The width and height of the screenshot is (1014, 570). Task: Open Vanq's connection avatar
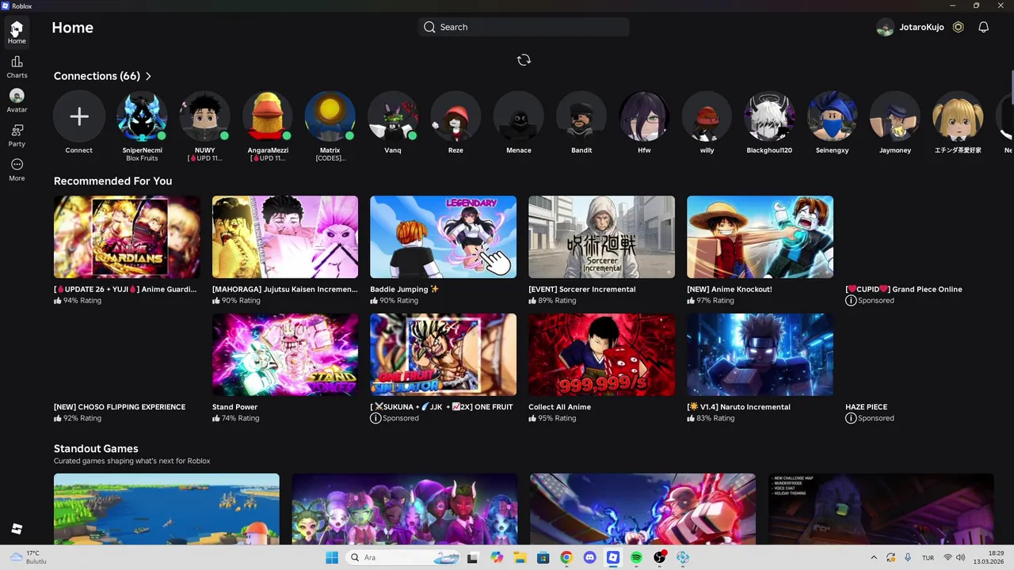(393, 117)
